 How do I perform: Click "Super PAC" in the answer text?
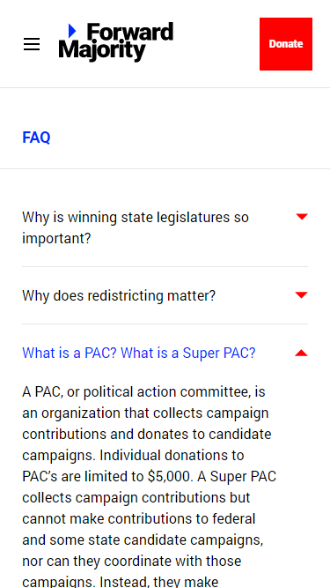click(243, 476)
